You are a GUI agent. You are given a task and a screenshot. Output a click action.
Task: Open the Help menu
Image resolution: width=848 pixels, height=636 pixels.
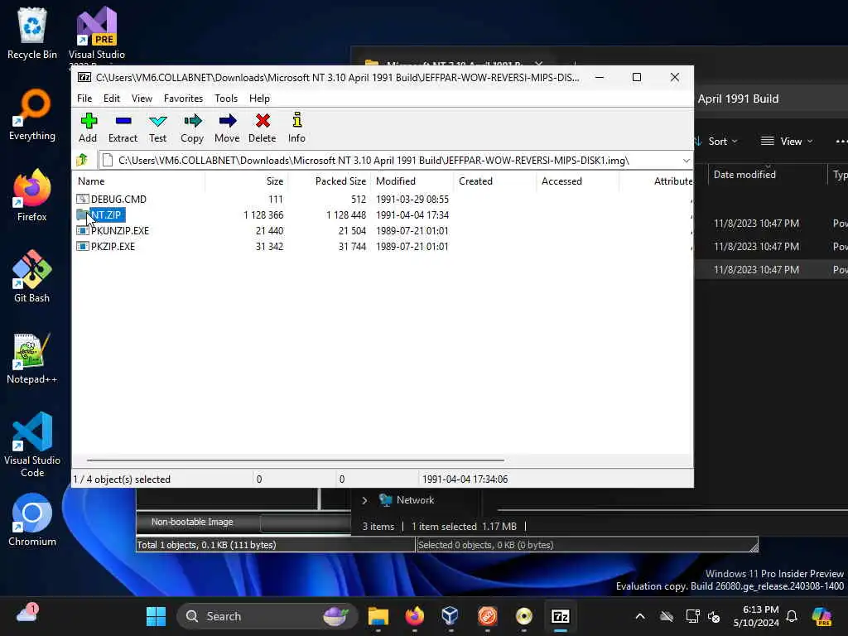coord(259,99)
